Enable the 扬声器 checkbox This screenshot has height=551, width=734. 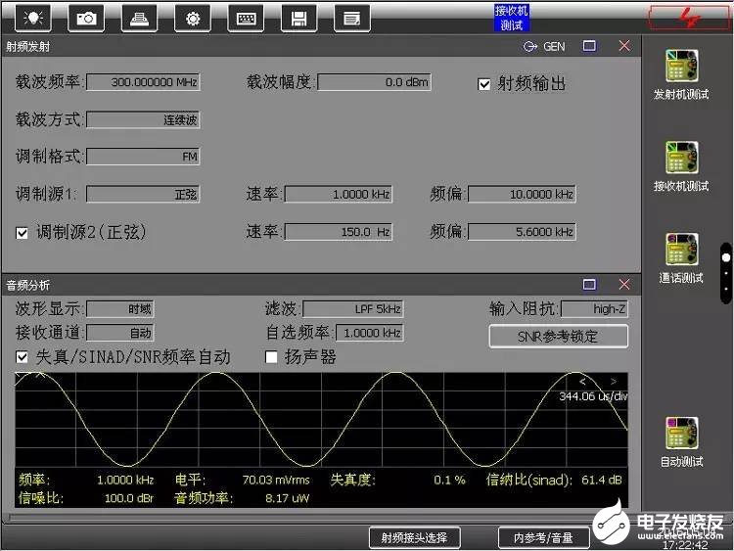click(271, 357)
